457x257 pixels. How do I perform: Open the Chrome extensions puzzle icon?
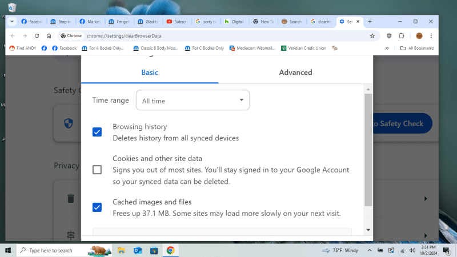[x=401, y=35]
